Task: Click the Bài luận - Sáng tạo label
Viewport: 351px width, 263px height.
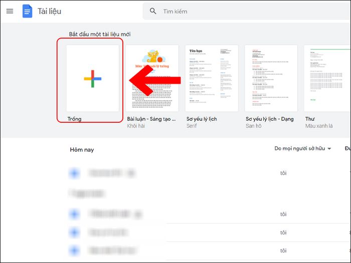Action: (151, 119)
